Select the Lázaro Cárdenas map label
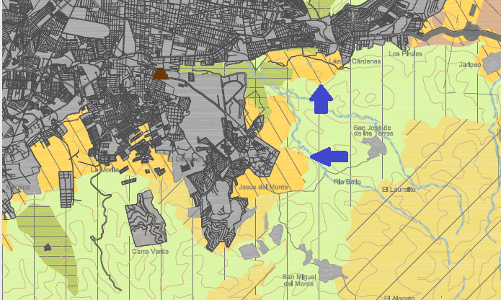This screenshot has height=300, width=501. coord(355,61)
